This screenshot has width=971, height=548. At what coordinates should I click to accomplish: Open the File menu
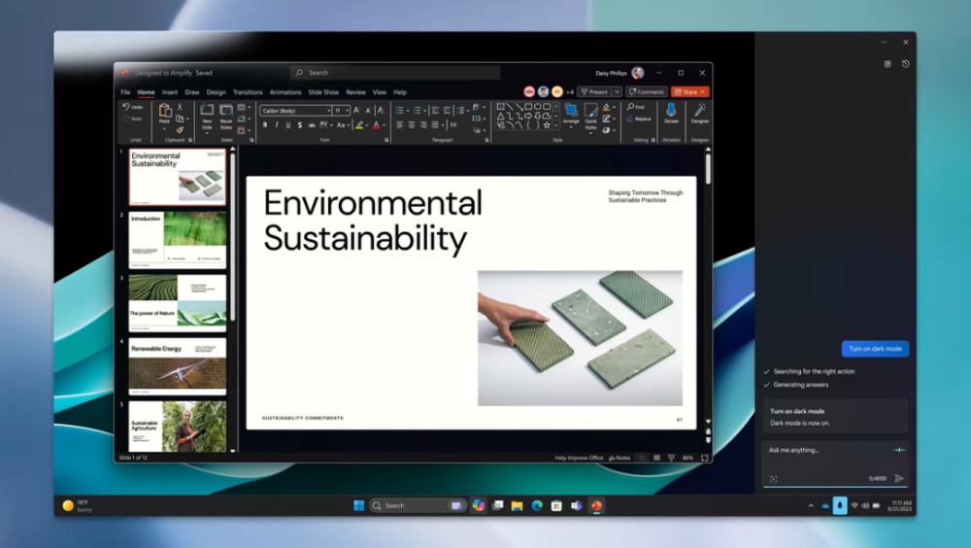click(125, 92)
